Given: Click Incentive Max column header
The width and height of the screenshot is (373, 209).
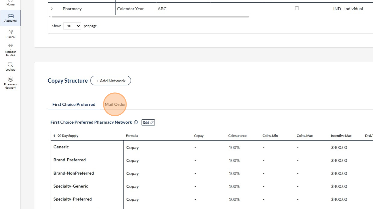Looking at the screenshot, I should click(341, 136).
